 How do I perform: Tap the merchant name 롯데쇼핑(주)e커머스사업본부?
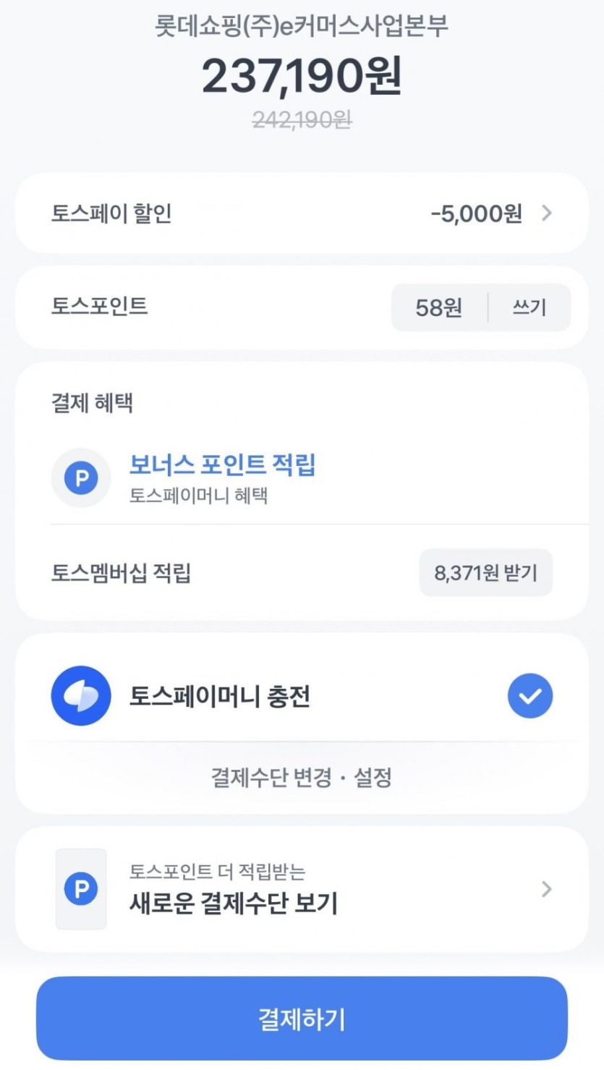tap(301, 27)
